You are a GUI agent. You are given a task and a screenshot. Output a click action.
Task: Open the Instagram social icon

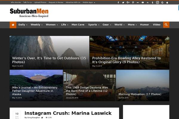coord(158,2)
